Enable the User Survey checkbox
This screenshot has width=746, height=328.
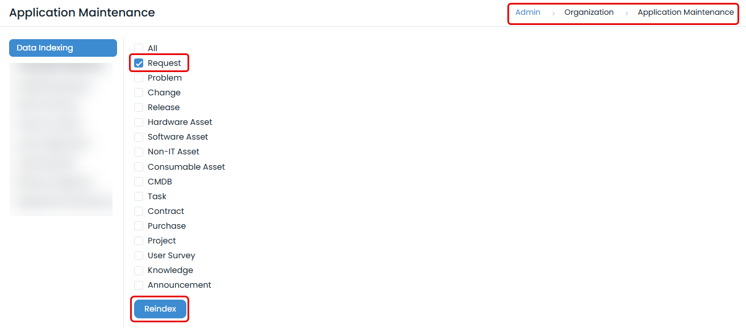coord(139,255)
